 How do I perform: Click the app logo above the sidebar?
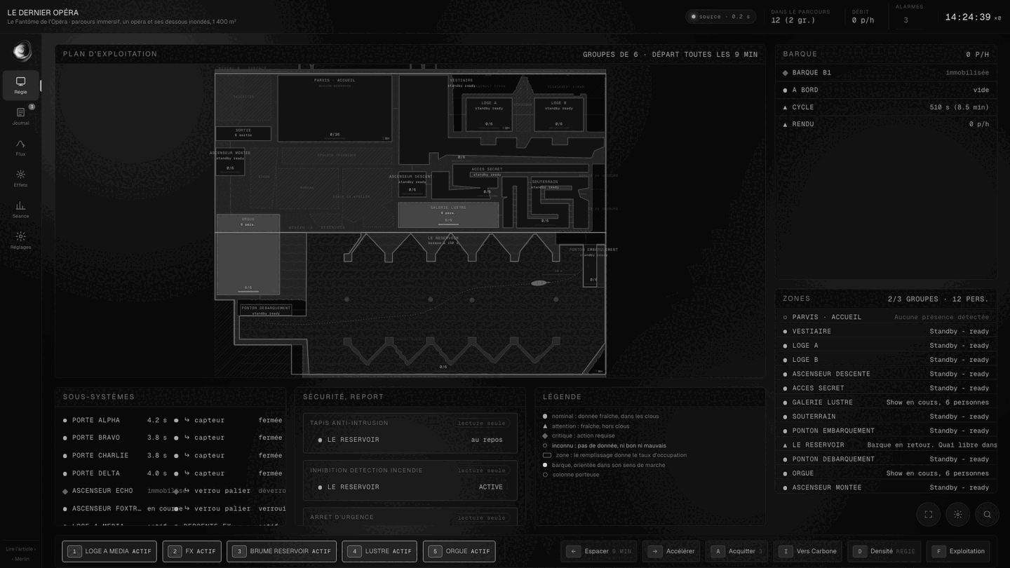pos(22,50)
